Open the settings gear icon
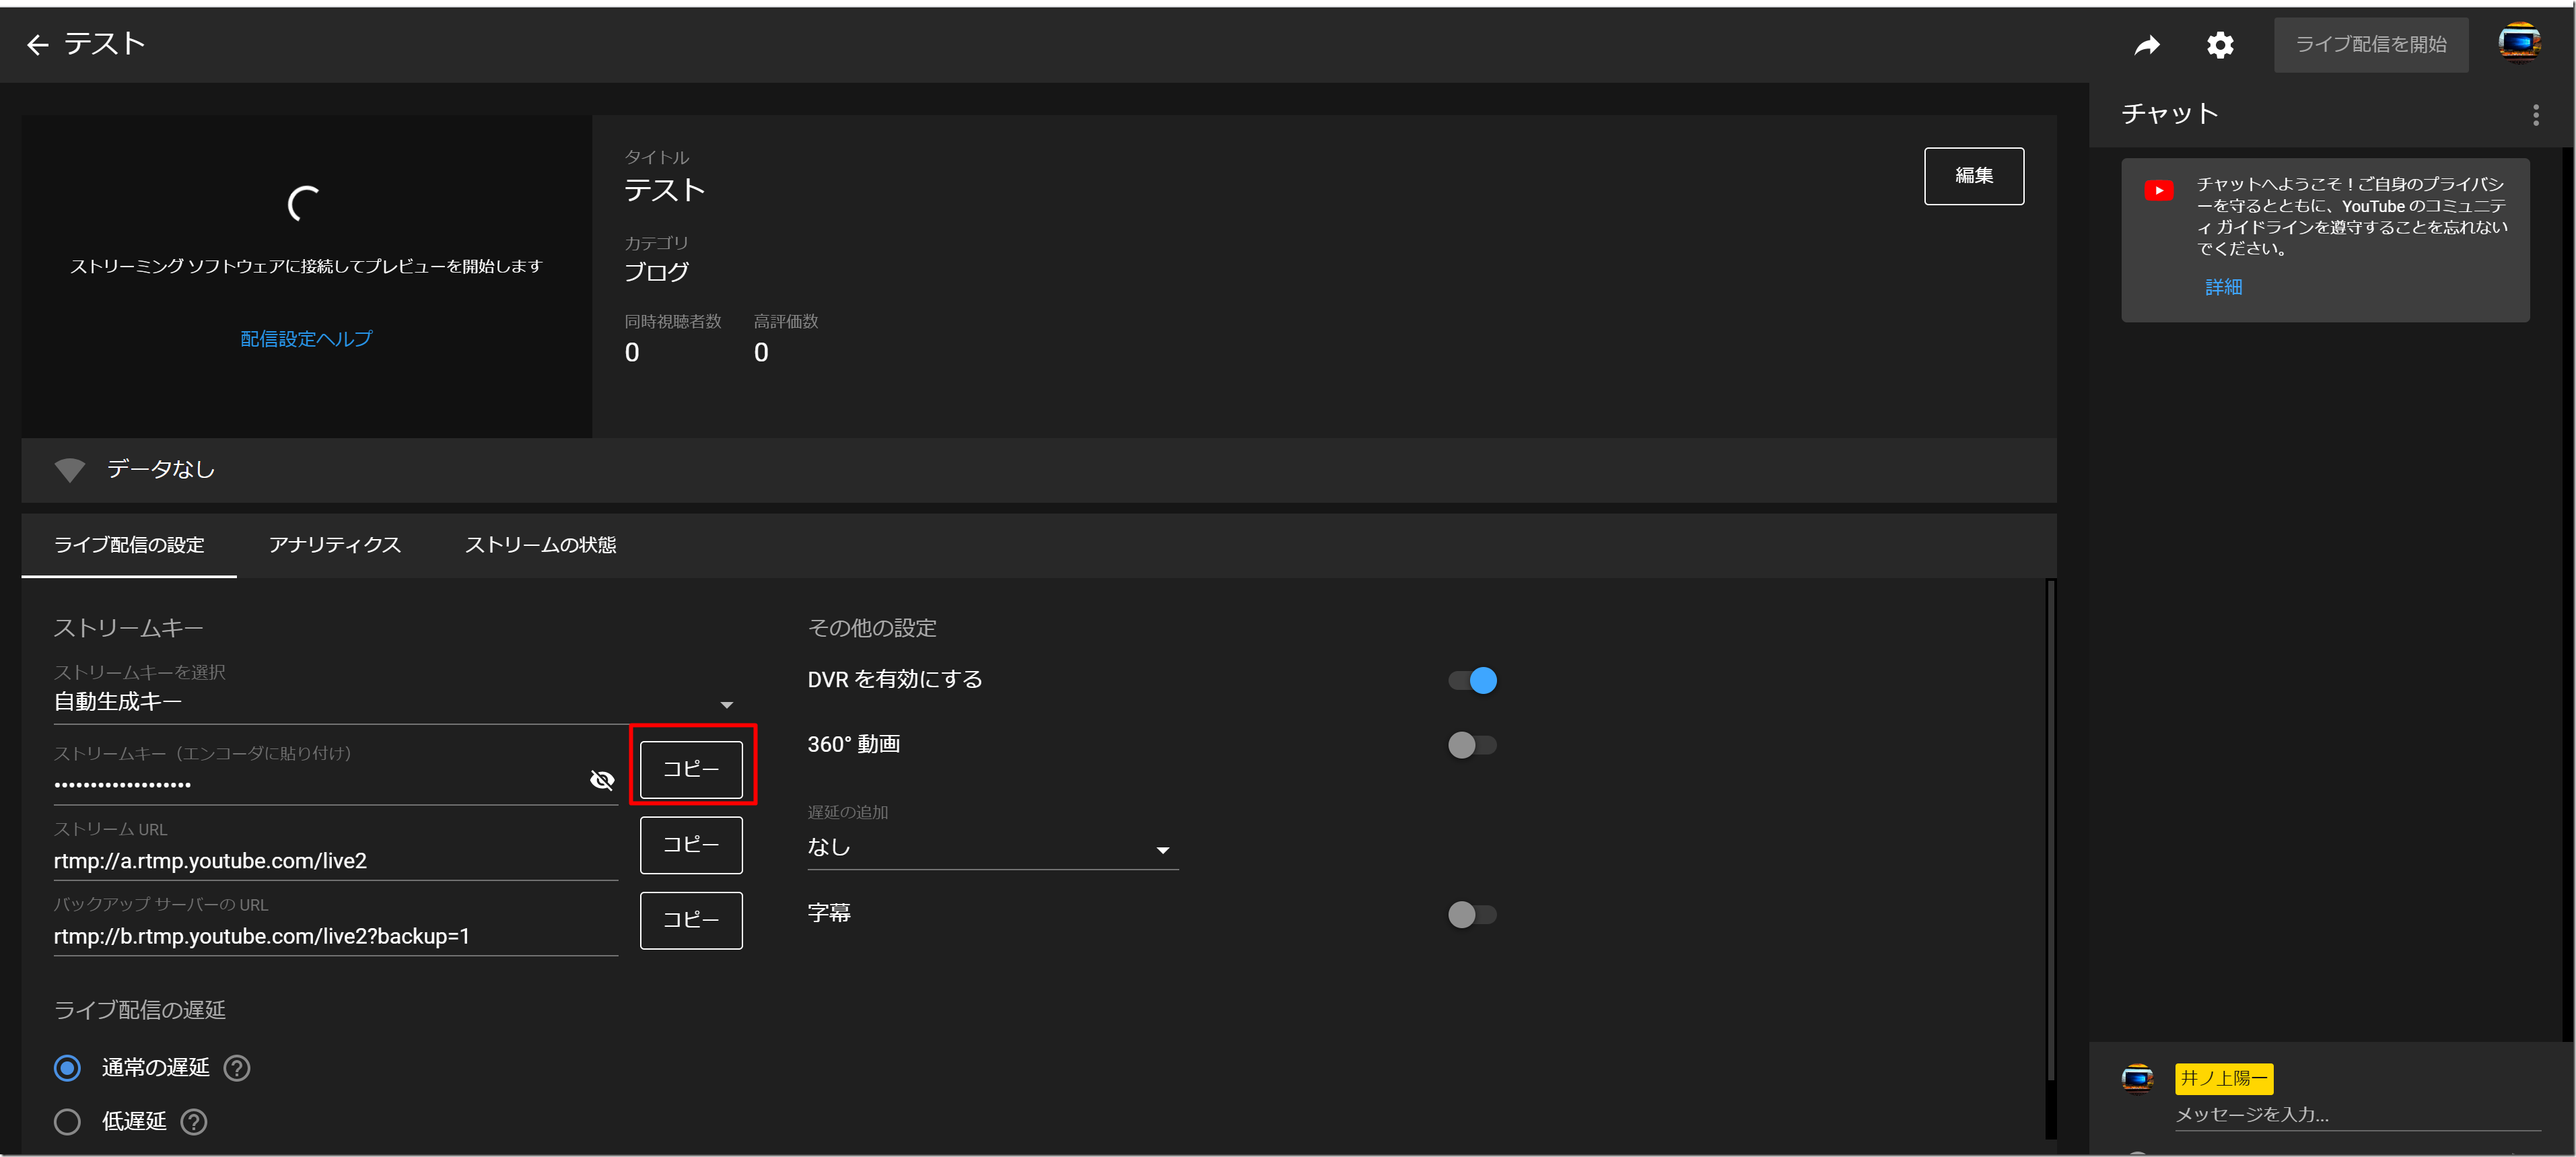The width and height of the screenshot is (2576, 1157). point(2220,45)
